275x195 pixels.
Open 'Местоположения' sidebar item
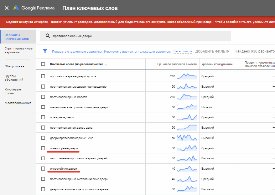pos(18,103)
